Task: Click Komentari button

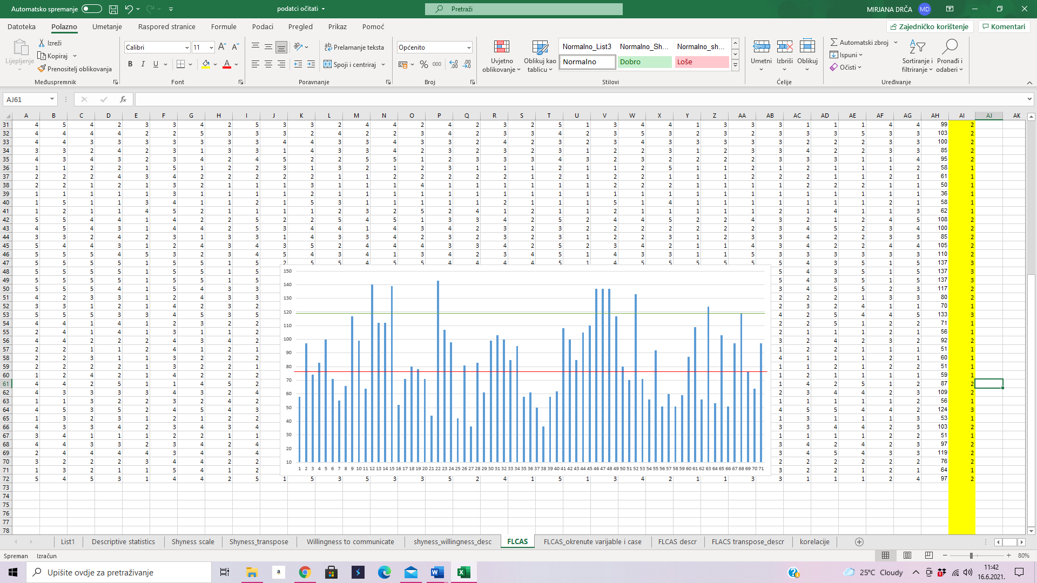Action: tap(1004, 26)
